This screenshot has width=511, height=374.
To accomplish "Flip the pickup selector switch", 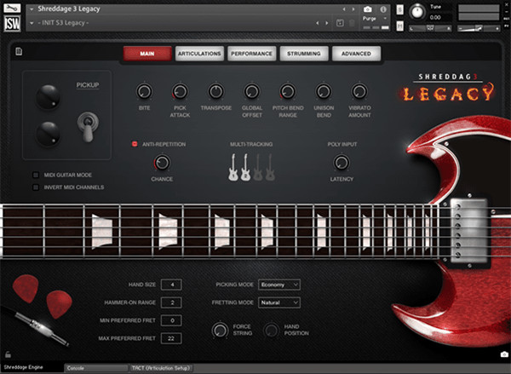I will tap(86, 124).
